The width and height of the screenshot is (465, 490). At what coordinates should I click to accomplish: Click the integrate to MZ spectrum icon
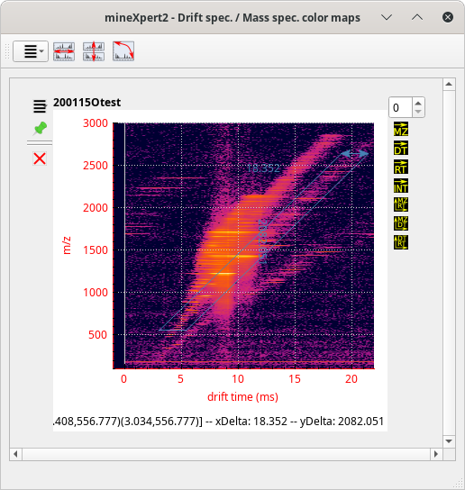pos(401,129)
